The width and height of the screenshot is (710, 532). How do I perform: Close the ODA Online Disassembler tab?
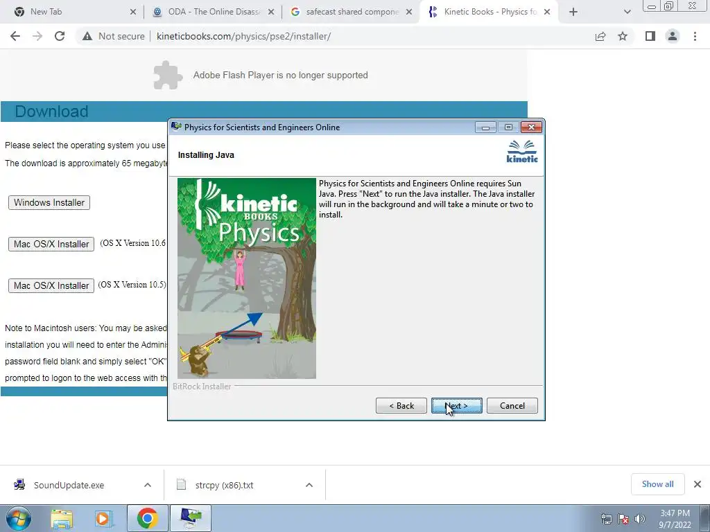point(271,12)
